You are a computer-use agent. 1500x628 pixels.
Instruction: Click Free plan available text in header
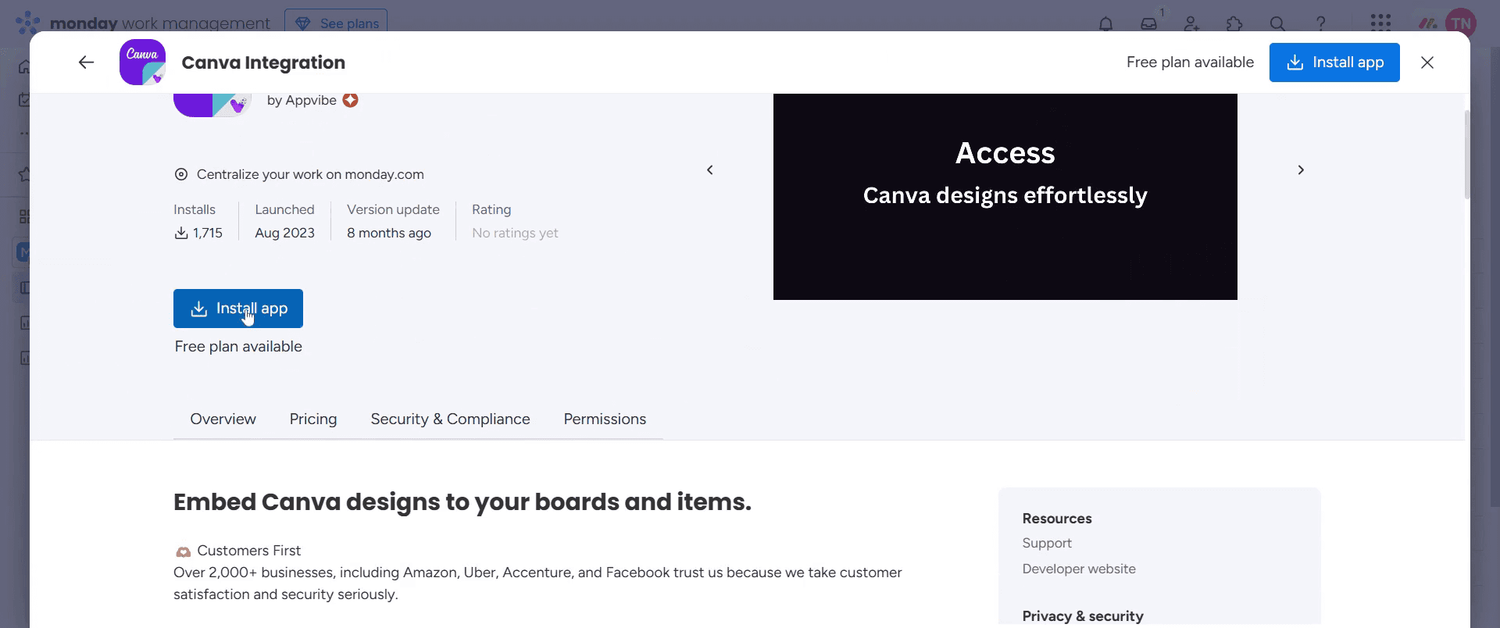pos(1190,62)
